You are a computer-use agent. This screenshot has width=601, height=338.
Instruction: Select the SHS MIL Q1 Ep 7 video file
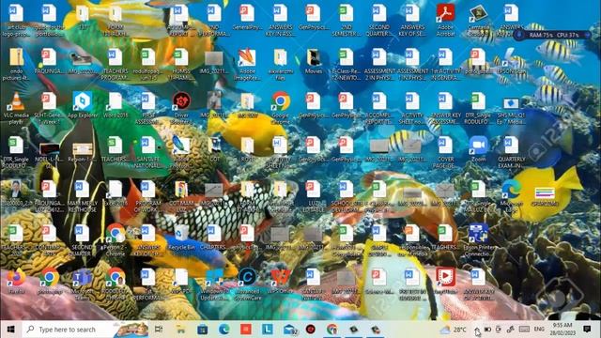tap(512, 108)
